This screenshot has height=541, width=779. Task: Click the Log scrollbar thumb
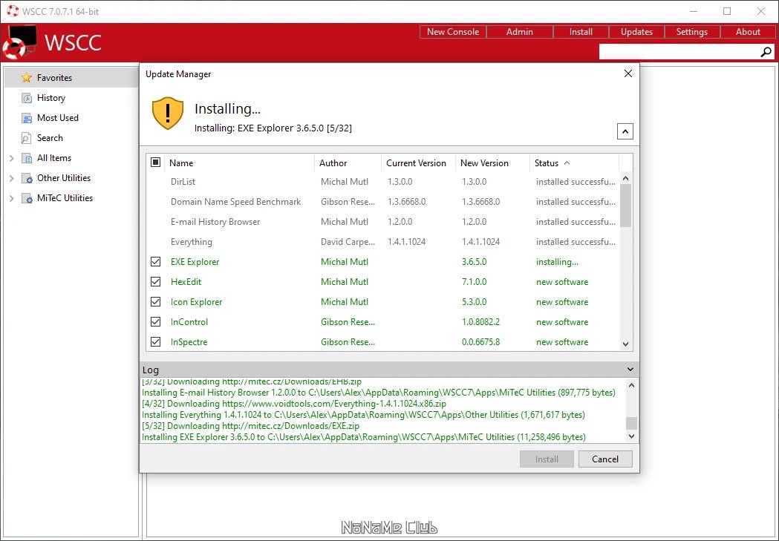pyautogui.click(x=631, y=423)
